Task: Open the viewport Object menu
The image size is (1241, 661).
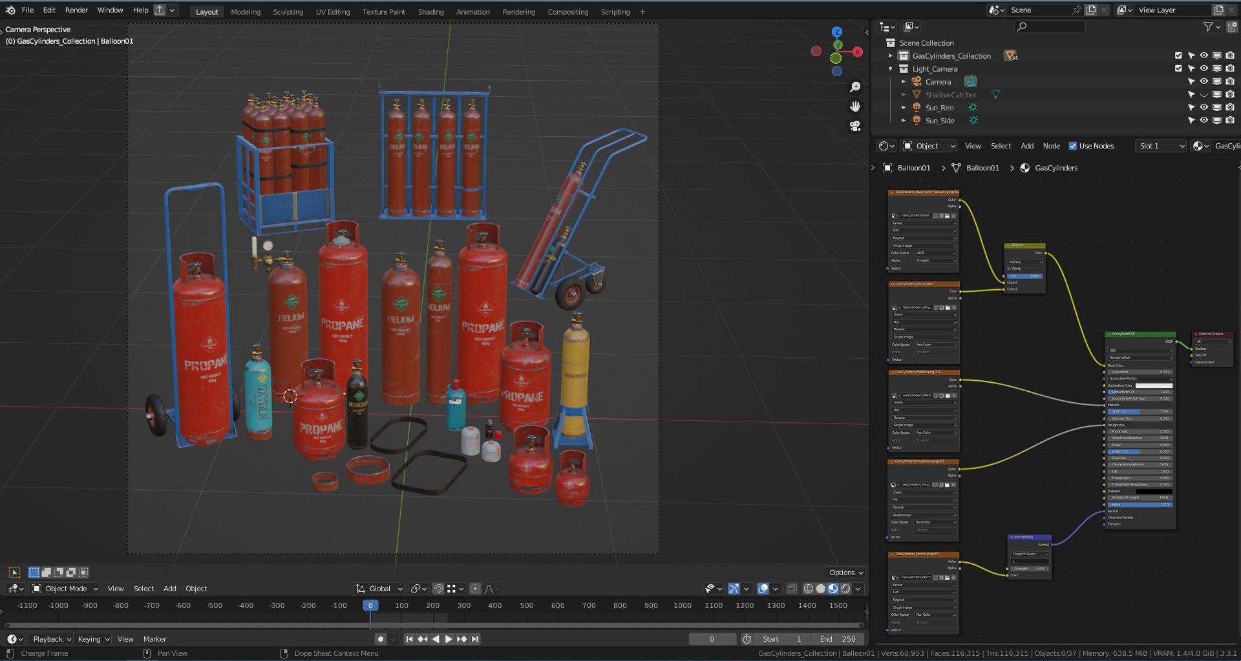Action: (x=196, y=589)
